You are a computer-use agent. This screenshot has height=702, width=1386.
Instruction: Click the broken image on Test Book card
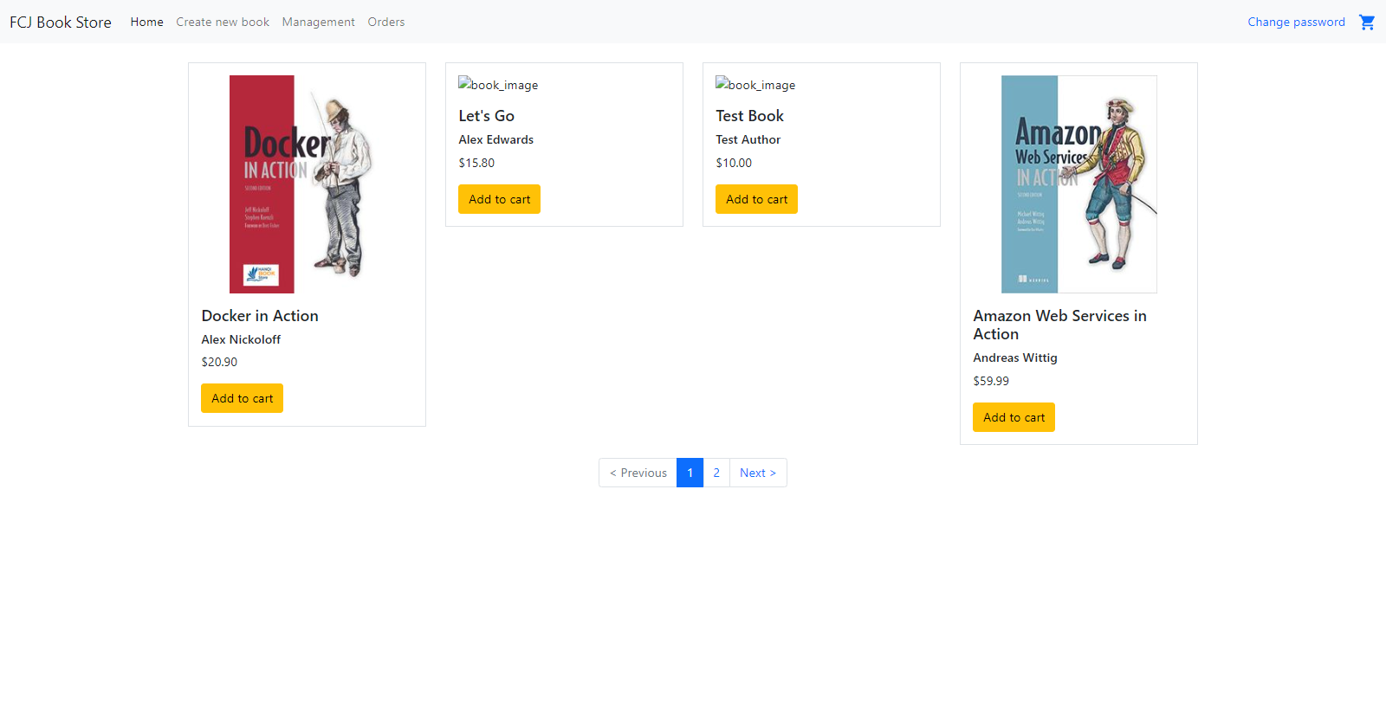click(x=755, y=85)
